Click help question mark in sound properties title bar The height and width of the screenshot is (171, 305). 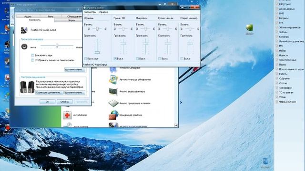point(79,9)
